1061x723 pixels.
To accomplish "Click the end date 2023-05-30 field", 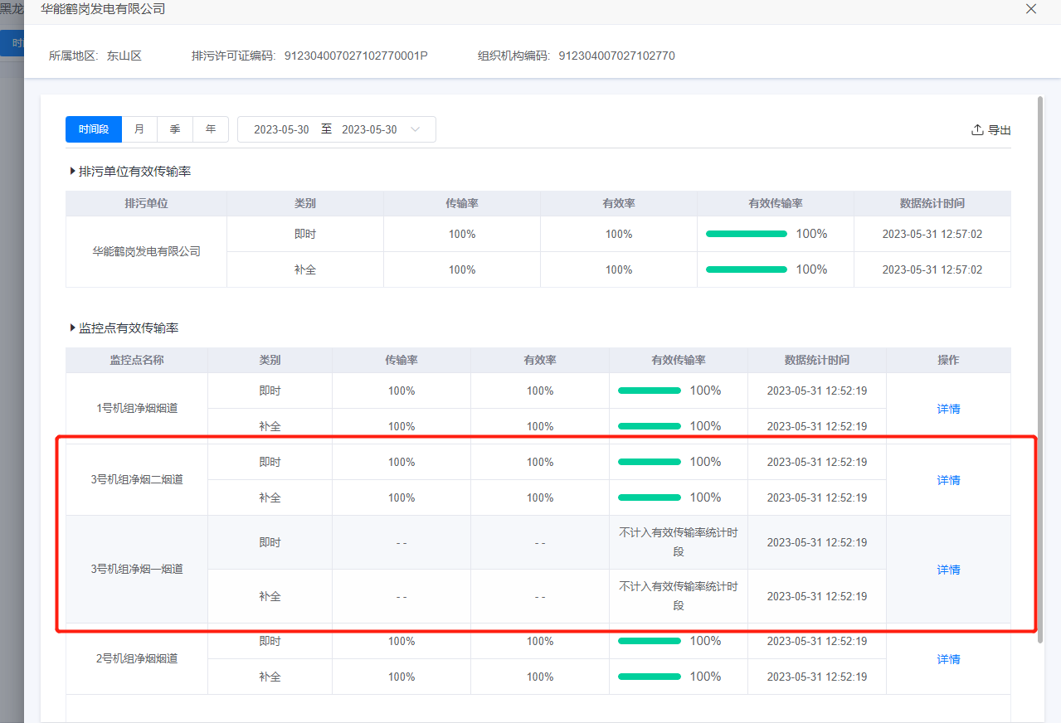I will click(369, 130).
